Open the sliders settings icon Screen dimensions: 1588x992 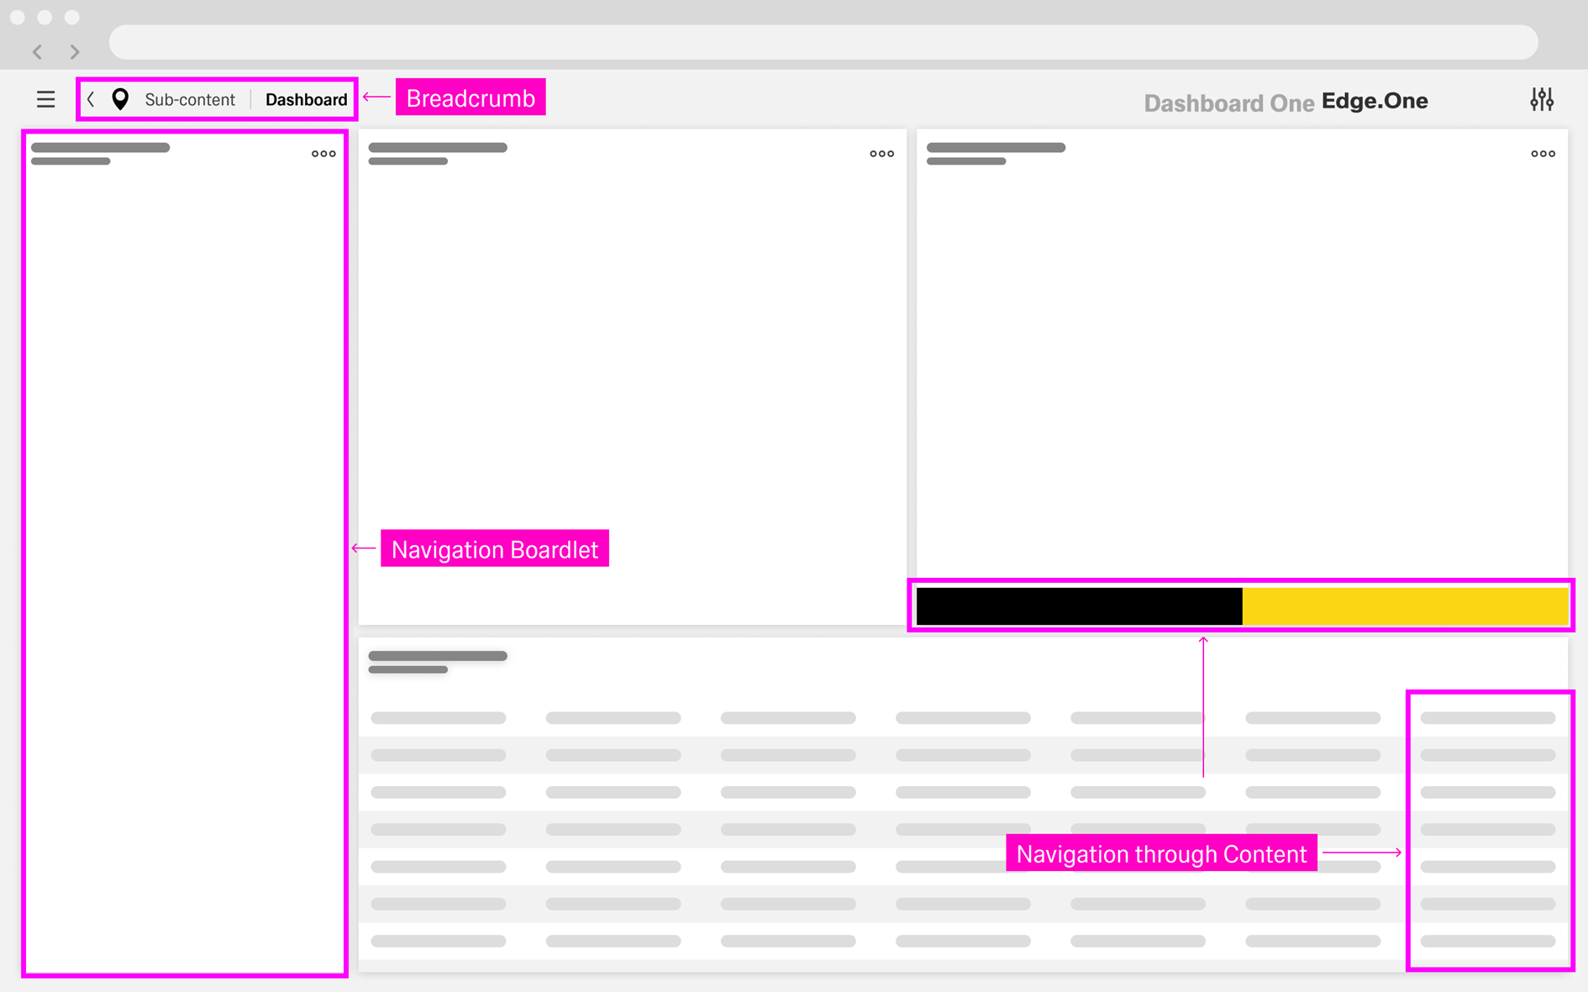coord(1541,99)
